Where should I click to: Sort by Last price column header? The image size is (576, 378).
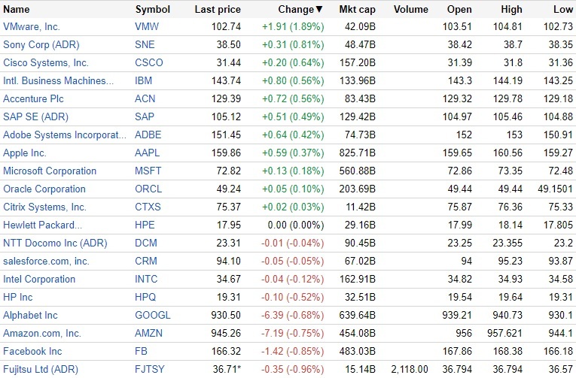click(x=218, y=10)
